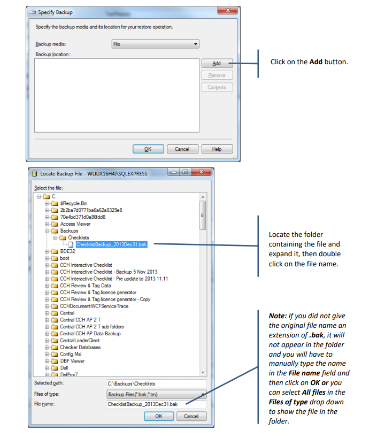
Task: Collapse the Checklists folder
Action: tap(55, 237)
